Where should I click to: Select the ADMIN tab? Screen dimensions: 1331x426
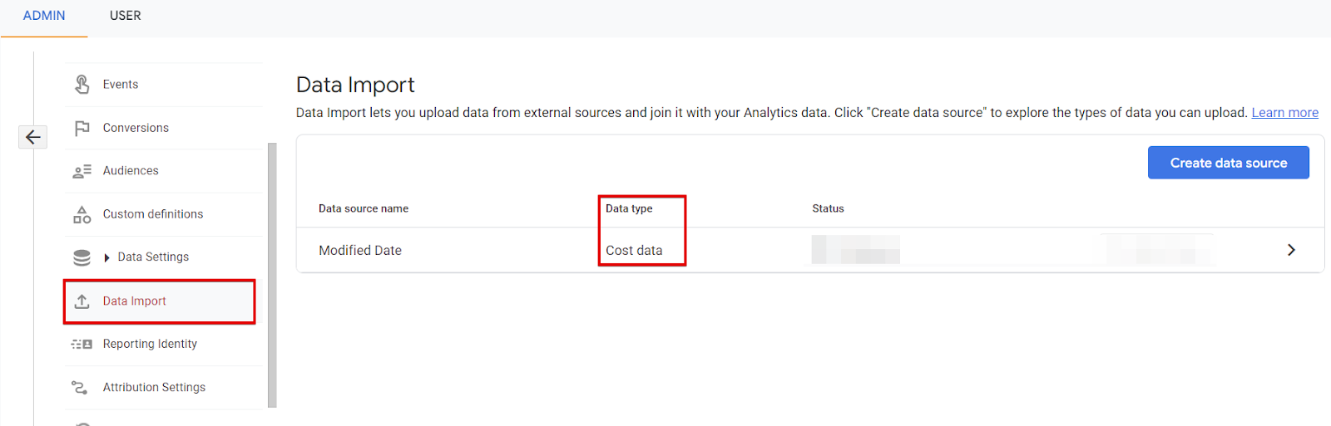click(x=44, y=16)
